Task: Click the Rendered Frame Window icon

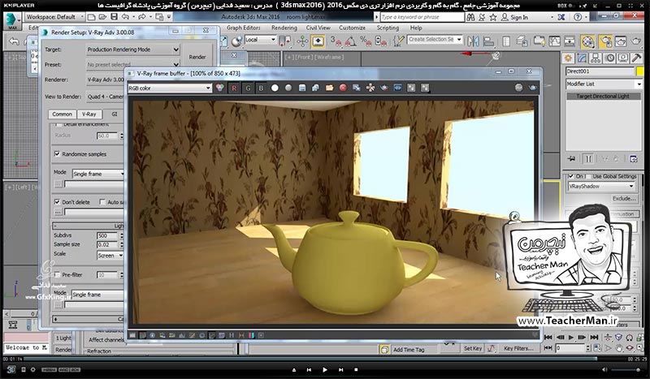Action: pyautogui.click(x=621, y=41)
